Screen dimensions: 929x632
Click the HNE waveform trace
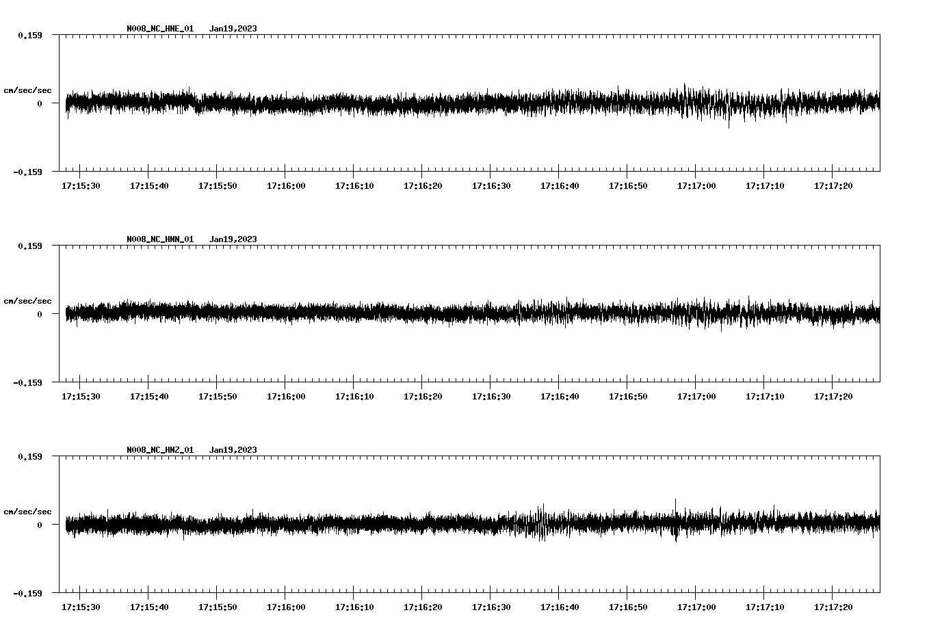(472, 104)
